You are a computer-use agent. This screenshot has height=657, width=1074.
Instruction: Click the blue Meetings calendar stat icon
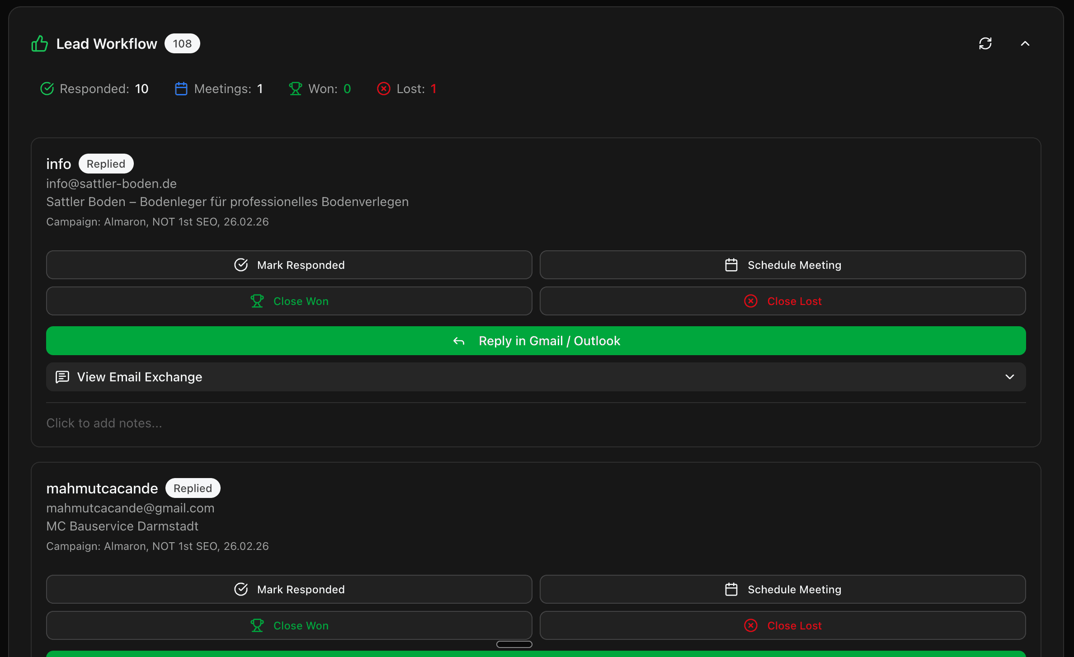[x=181, y=89]
